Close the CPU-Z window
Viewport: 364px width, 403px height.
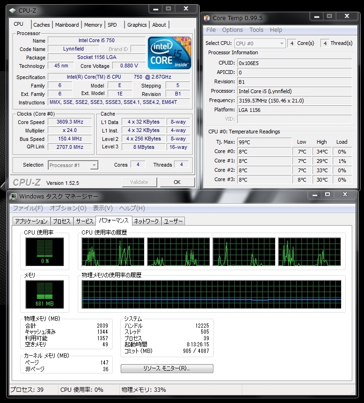[186, 9]
